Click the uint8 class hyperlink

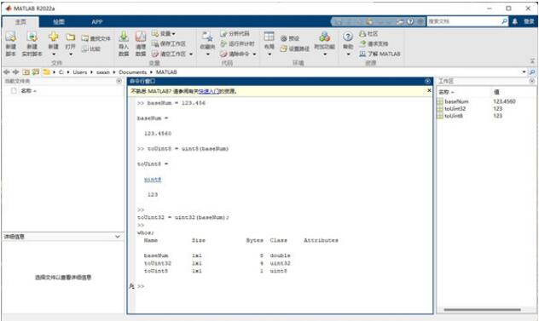pyautogui.click(x=153, y=179)
